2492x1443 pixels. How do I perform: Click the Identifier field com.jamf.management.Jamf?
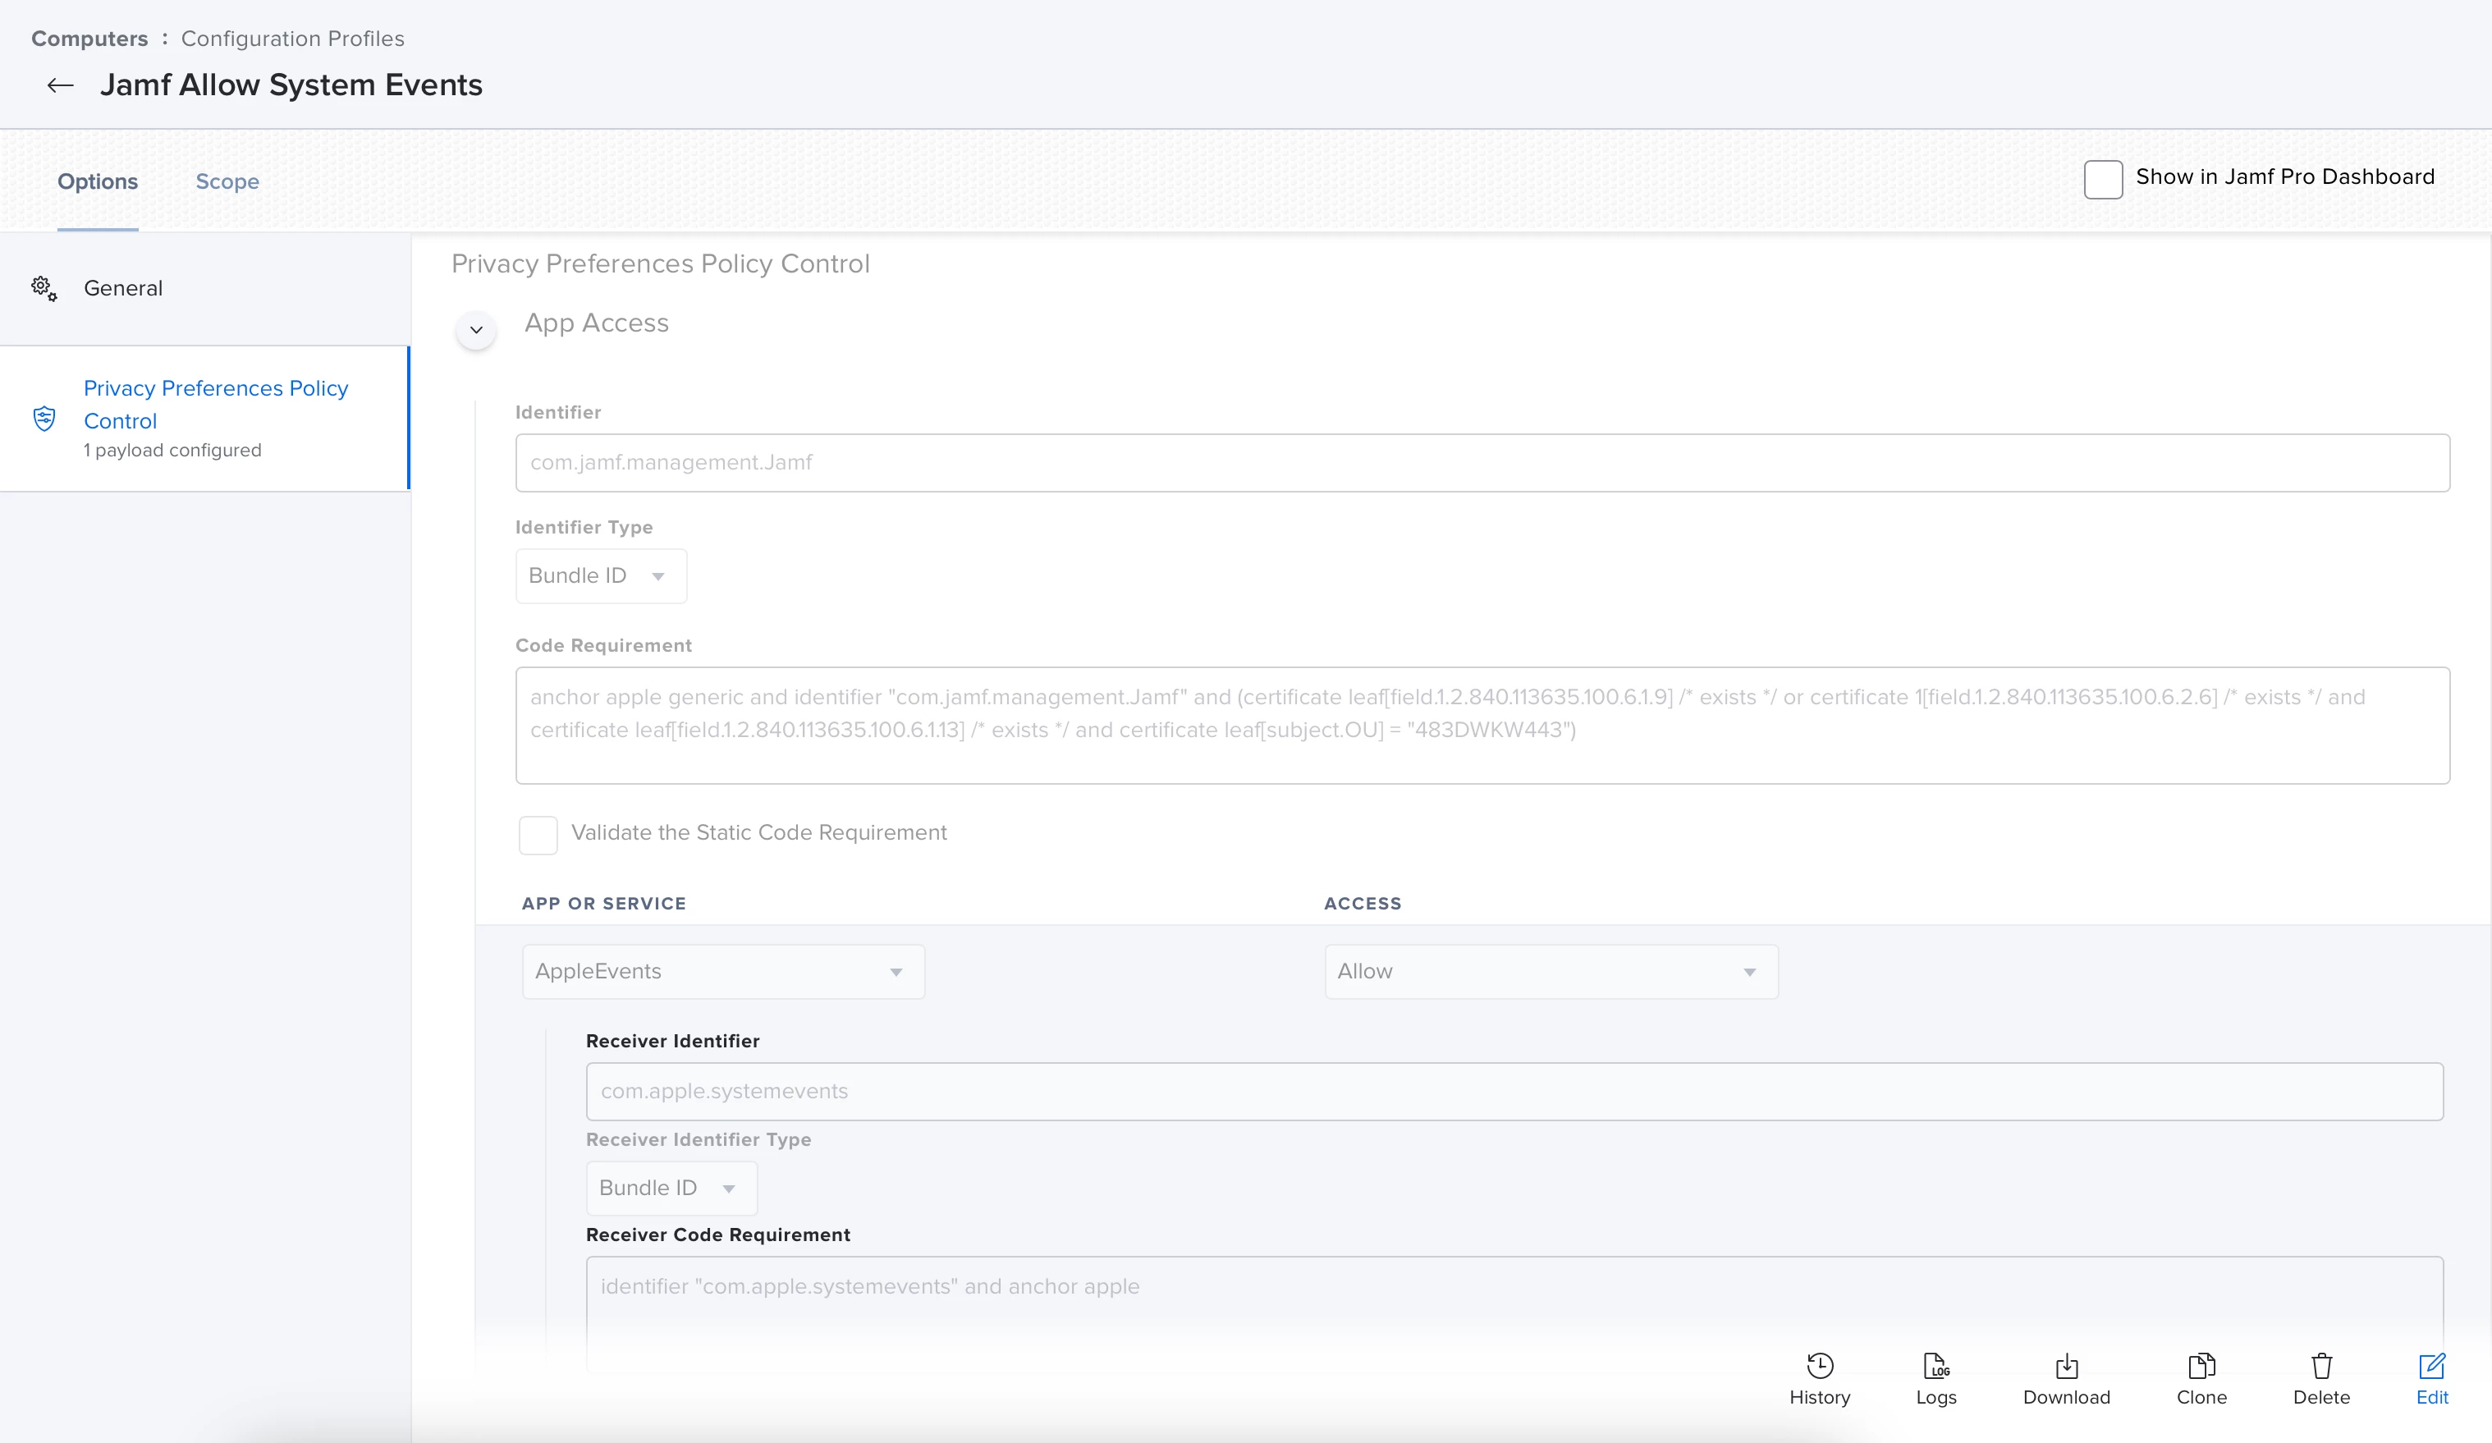click(x=1482, y=463)
